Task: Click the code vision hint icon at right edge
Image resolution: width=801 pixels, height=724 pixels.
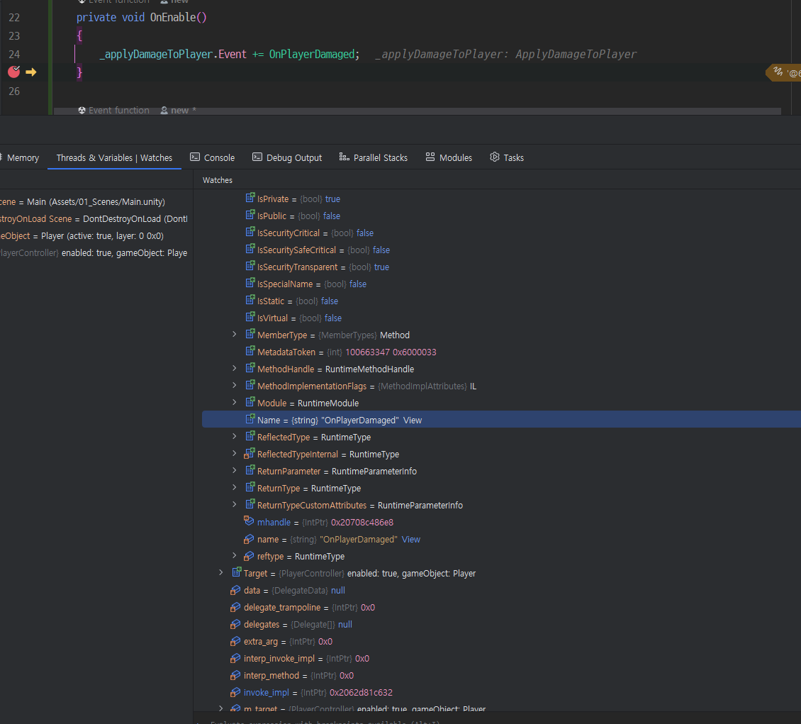Action: (778, 72)
